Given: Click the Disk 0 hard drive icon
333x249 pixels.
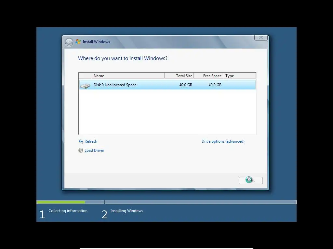Looking at the screenshot, I should [x=85, y=86].
